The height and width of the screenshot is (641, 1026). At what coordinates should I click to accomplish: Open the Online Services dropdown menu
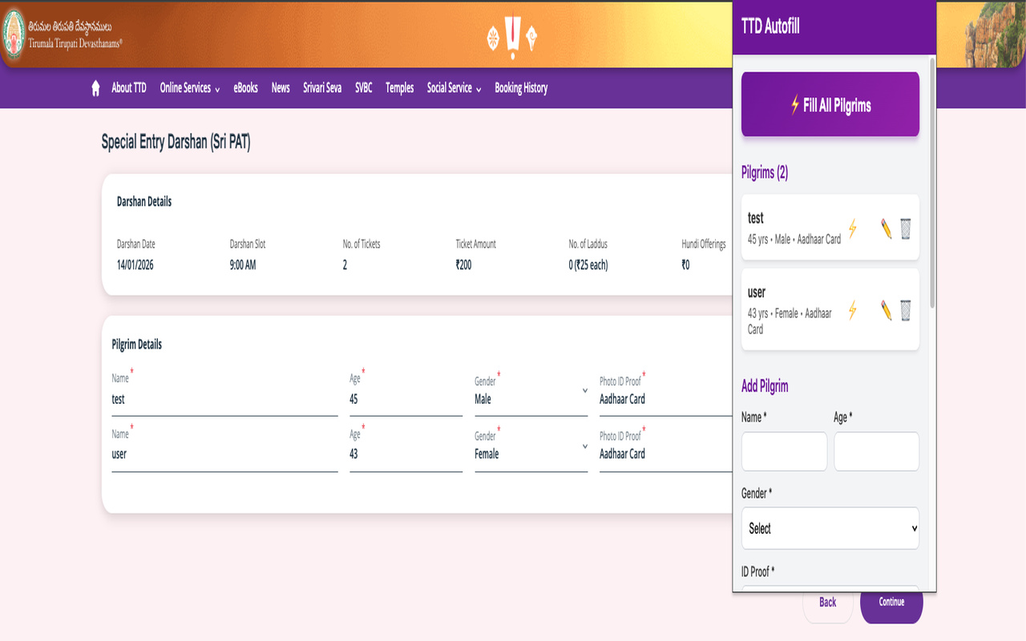coord(190,88)
